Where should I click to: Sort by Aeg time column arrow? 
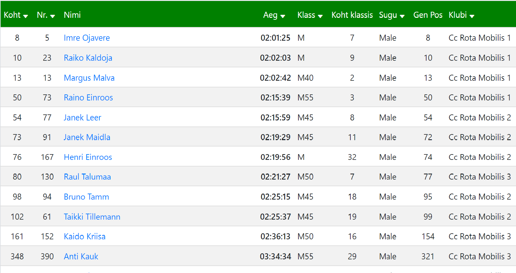click(x=283, y=16)
